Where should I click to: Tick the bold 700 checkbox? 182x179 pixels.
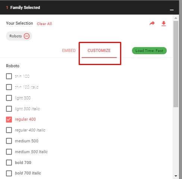(x=9, y=163)
